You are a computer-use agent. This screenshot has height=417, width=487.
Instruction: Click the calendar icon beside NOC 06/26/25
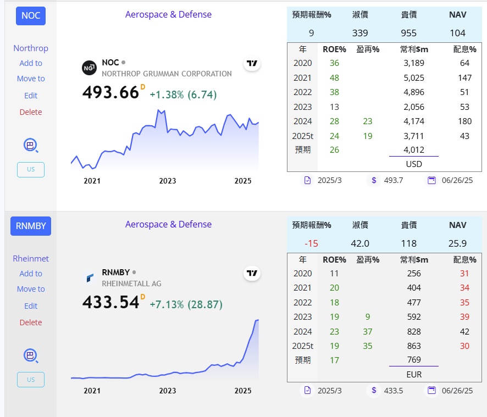431,180
